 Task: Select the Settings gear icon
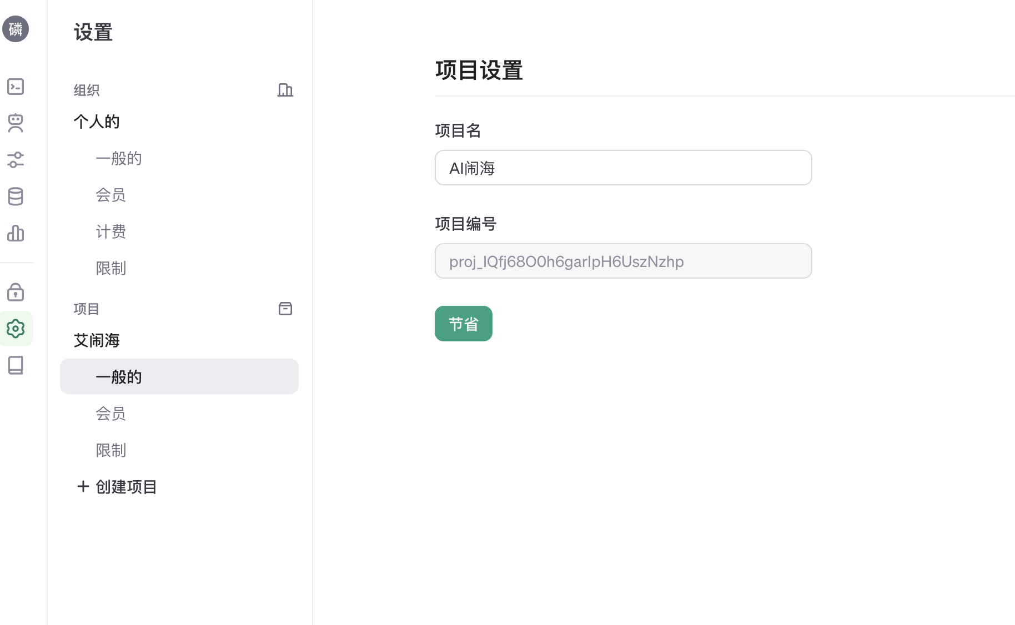click(x=16, y=329)
